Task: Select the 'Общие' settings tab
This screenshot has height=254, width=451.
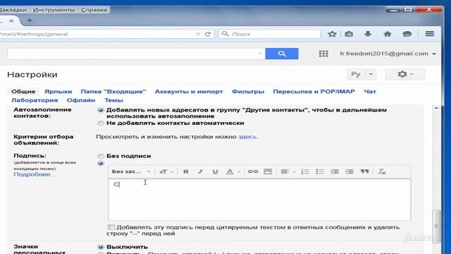Action: (23, 92)
